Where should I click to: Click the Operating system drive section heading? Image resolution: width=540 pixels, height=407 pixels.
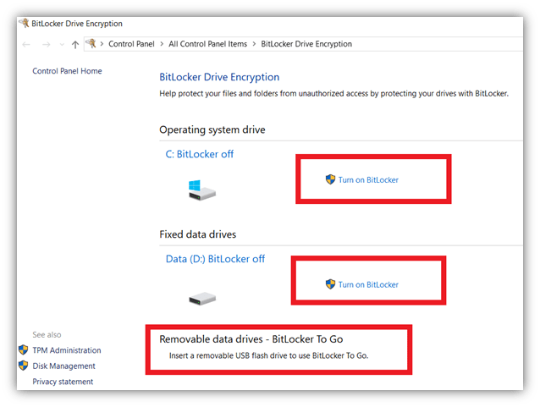click(212, 129)
